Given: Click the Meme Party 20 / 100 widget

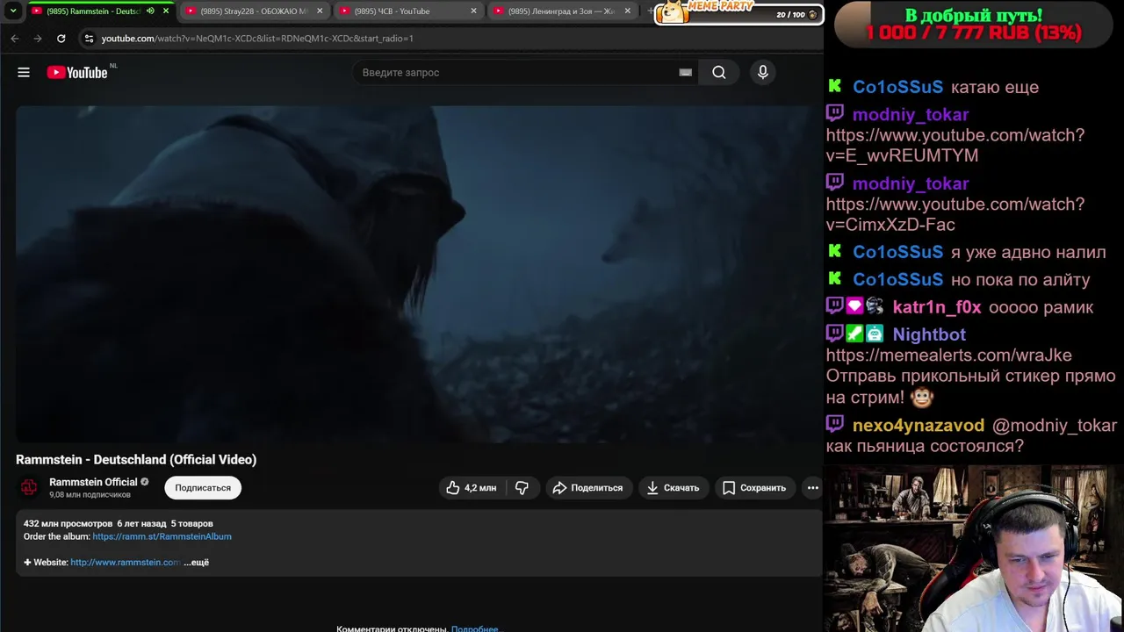Looking at the screenshot, I should tap(739, 12).
